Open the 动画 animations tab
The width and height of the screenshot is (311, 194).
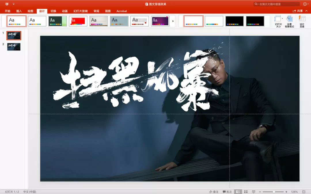point(65,11)
